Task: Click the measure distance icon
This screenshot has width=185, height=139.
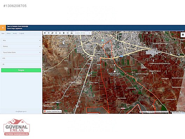Action: click(68, 33)
